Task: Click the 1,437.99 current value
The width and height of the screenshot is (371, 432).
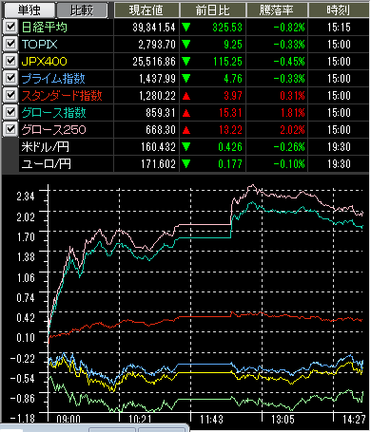Action: [157, 79]
